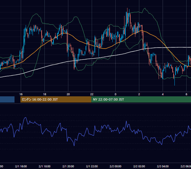Click the 2/1 16:00 date label

[21, 166]
